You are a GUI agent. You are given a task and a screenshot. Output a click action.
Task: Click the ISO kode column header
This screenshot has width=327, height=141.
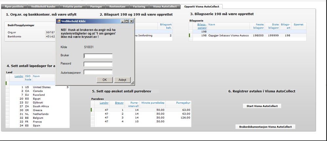(28, 78)
